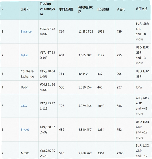Click Bitget coin count 752
Image resolution: width=152 pixels, height=159 pixels.
[119, 130]
